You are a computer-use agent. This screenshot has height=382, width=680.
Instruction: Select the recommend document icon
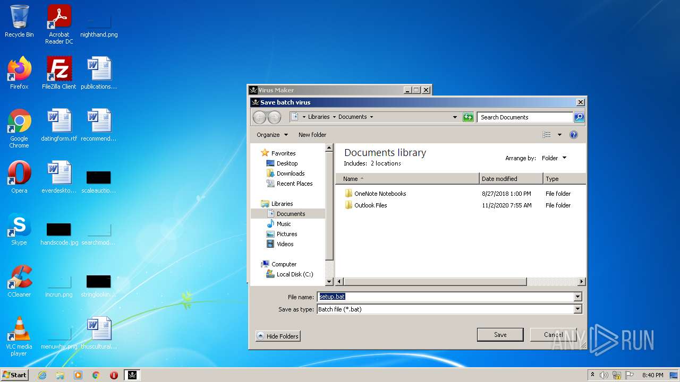(99, 125)
